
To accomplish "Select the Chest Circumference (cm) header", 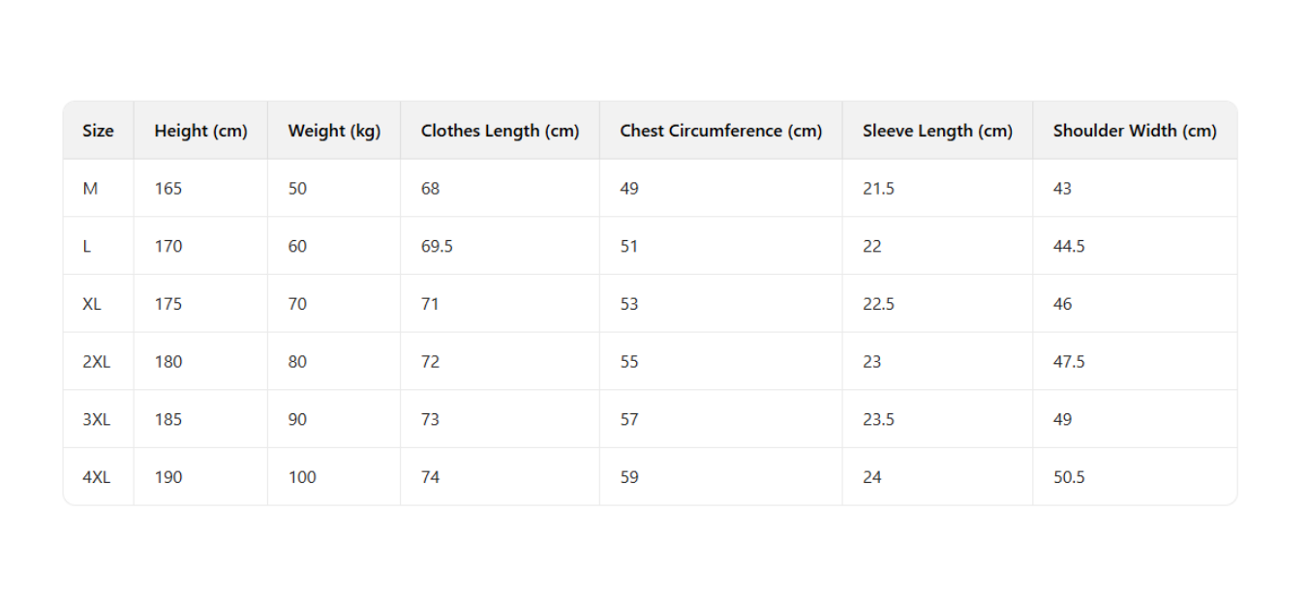I will coord(720,131).
